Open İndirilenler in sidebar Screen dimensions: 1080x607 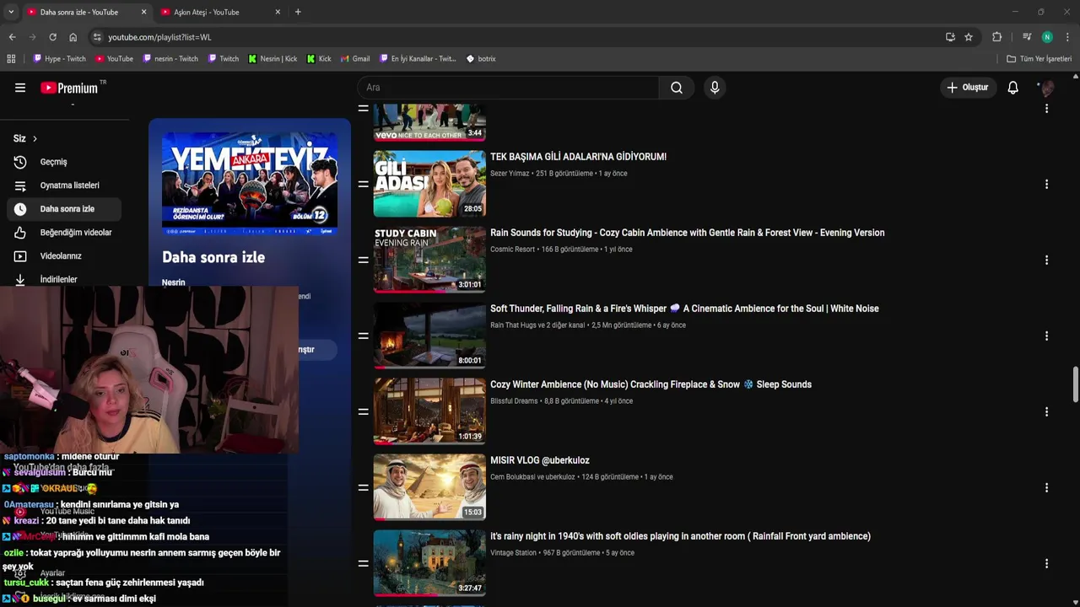tap(63, 279)
